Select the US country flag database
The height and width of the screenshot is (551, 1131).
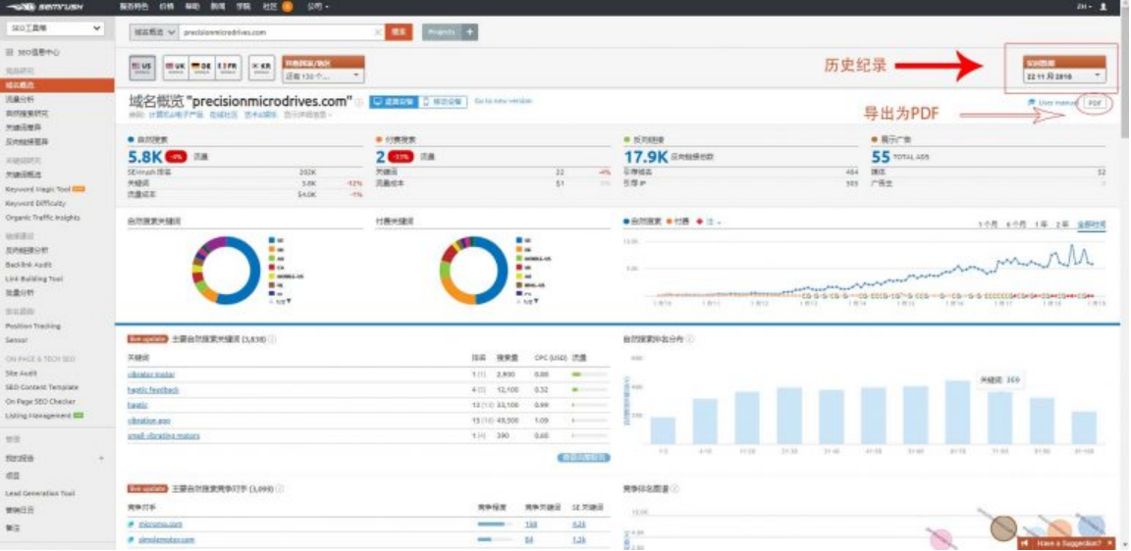click(142, 66)
